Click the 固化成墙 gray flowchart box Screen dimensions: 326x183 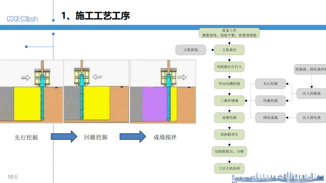coord(270,117)
